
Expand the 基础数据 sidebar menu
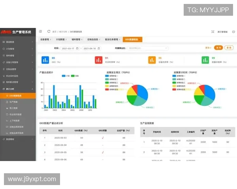pos(18,42)
